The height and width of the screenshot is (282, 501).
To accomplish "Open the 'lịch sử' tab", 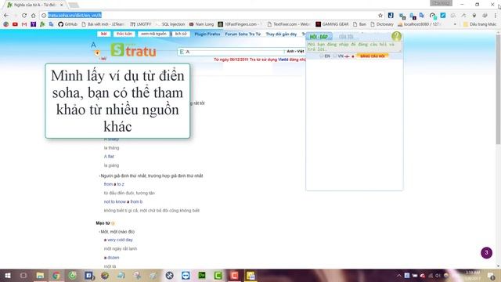I will pos(181,34).
